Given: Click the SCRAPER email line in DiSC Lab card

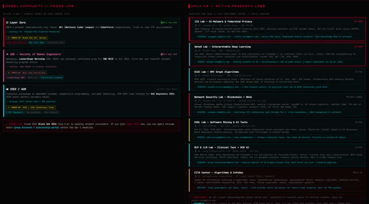Looking at the screenshot, I should pyautogui.click(x=261, y=87).
